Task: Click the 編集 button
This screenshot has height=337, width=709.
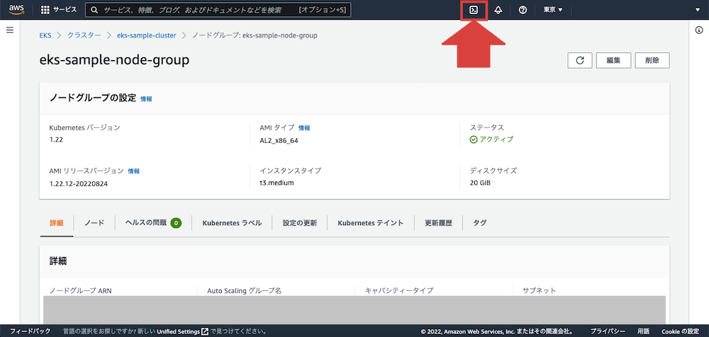Action: (613, 60)
